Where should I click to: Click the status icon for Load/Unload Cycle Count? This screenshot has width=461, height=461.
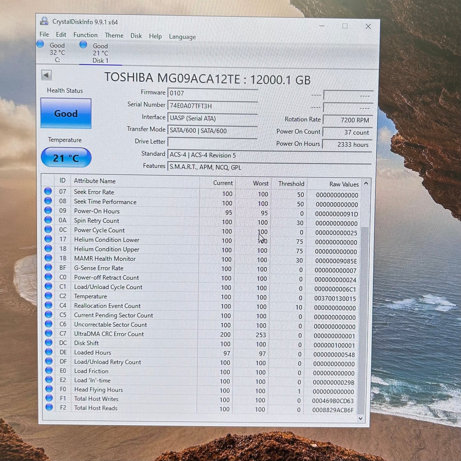coord(48,286)
